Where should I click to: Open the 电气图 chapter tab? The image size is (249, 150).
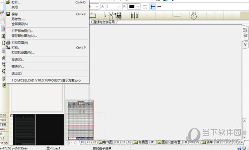point(106,142)
